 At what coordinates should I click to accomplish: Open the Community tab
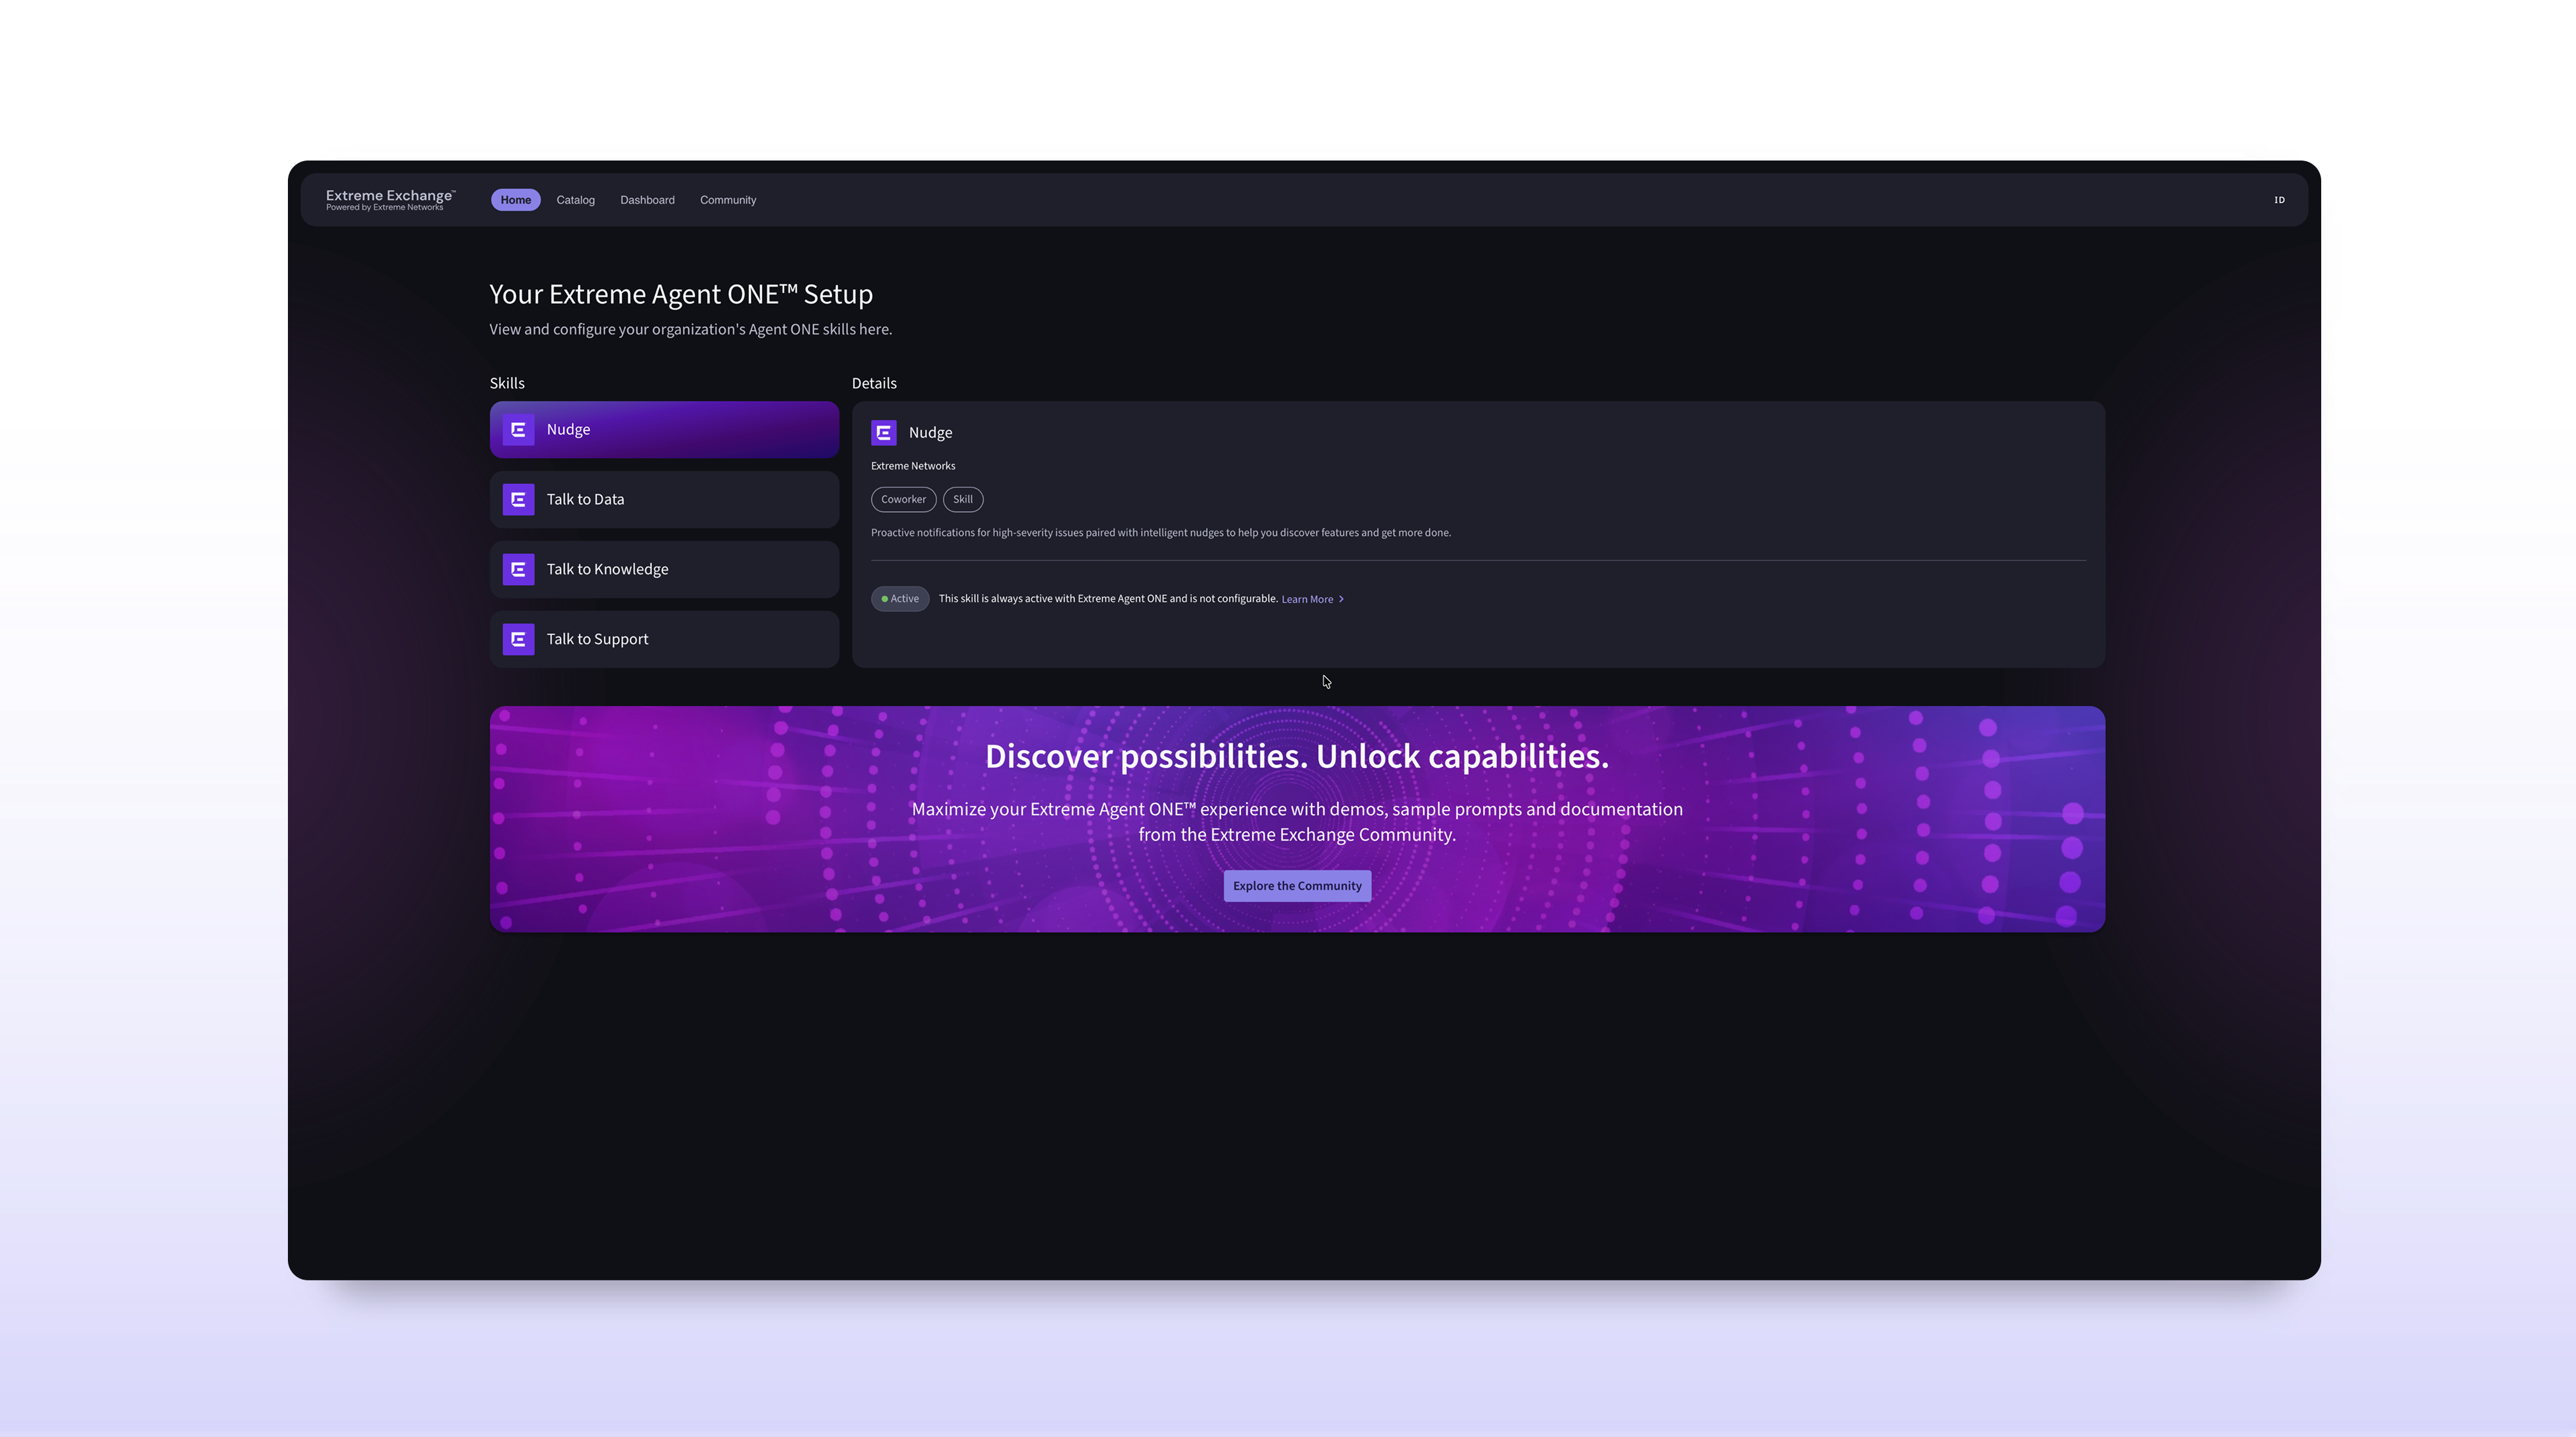tap(728, 200)
